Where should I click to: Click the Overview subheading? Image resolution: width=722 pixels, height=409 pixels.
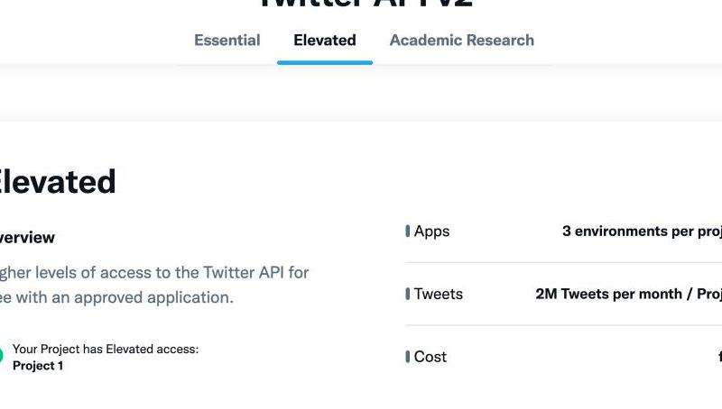(27, 238)
